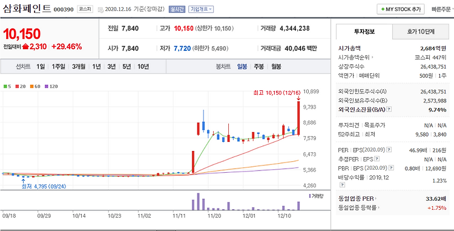
Task: Click arrow icon after 시가총액순위
Action: [373, 58]
